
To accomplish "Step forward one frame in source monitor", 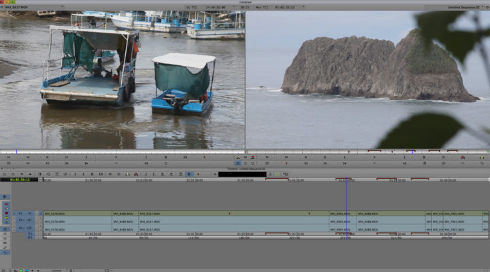I will point(66,157).
